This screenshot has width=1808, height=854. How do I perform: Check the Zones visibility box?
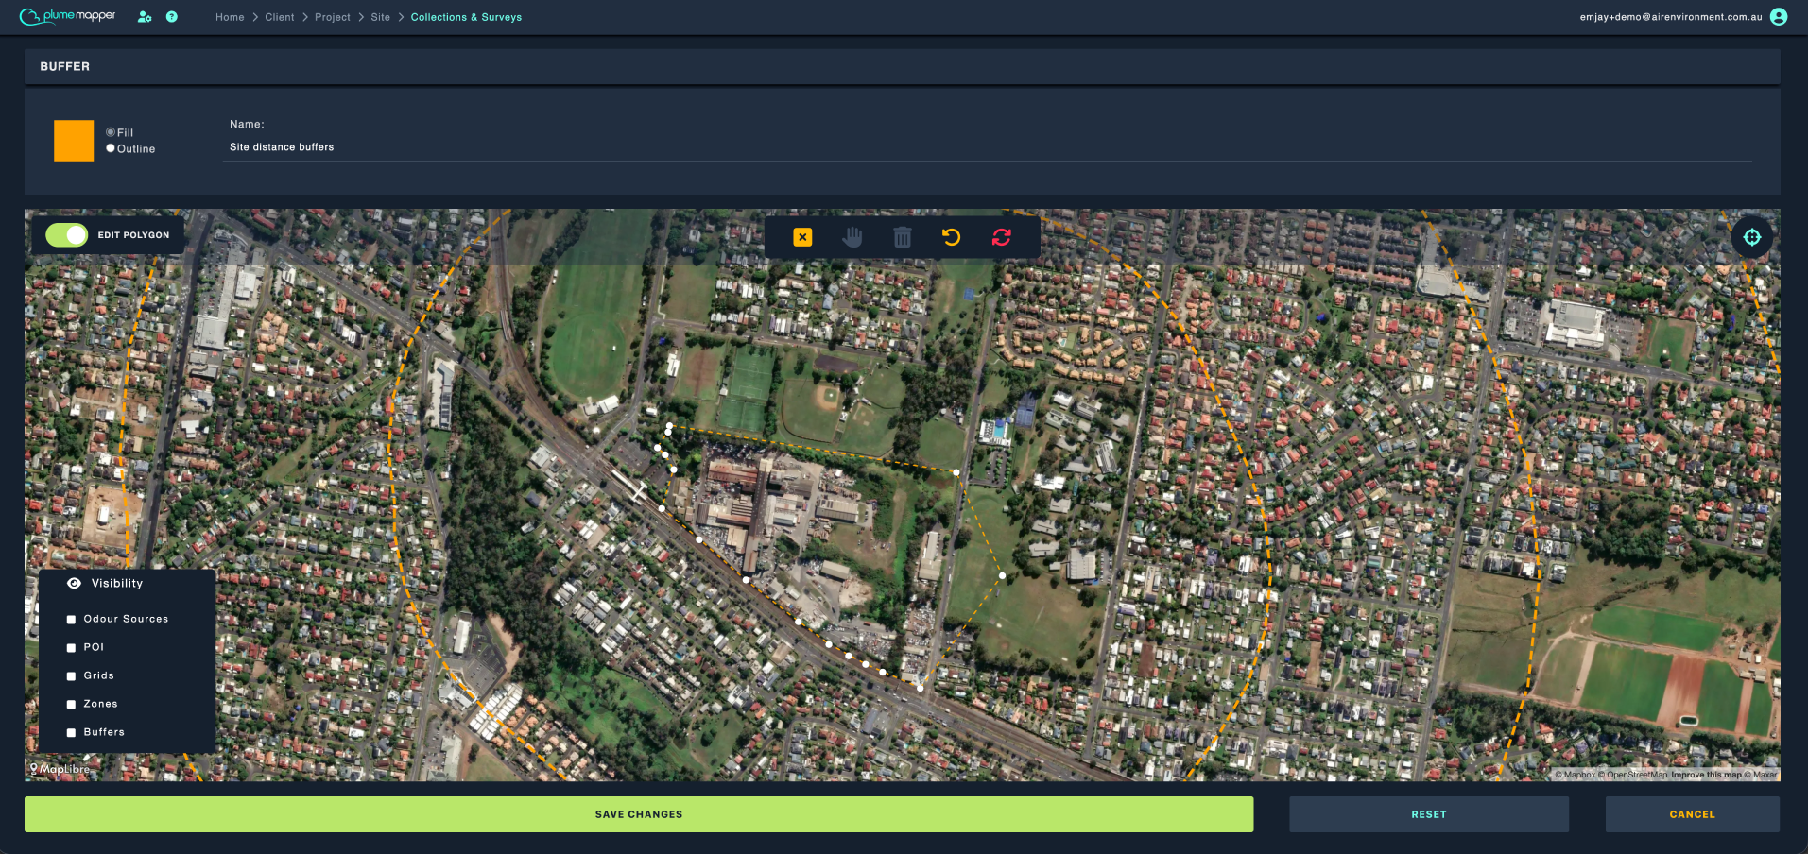(71, 705)
